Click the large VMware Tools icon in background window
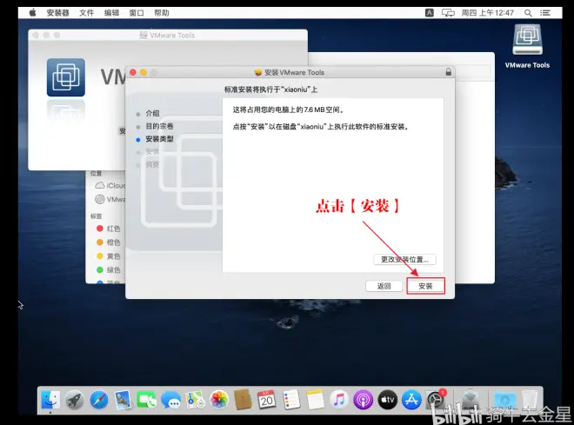Viewport: 574px width, 425px height. [66, 77]
